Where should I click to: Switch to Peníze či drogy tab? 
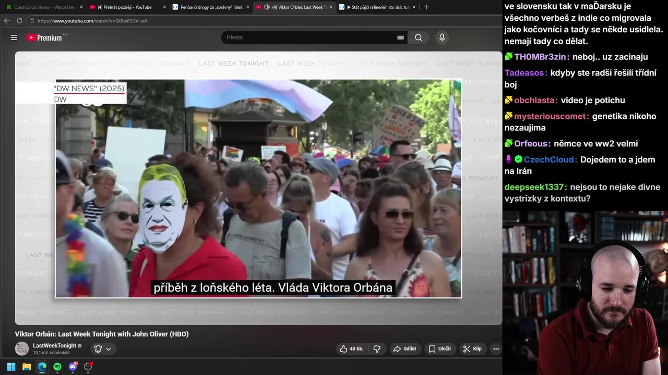211,7
